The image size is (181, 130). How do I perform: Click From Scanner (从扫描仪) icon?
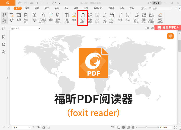(90, 18)
